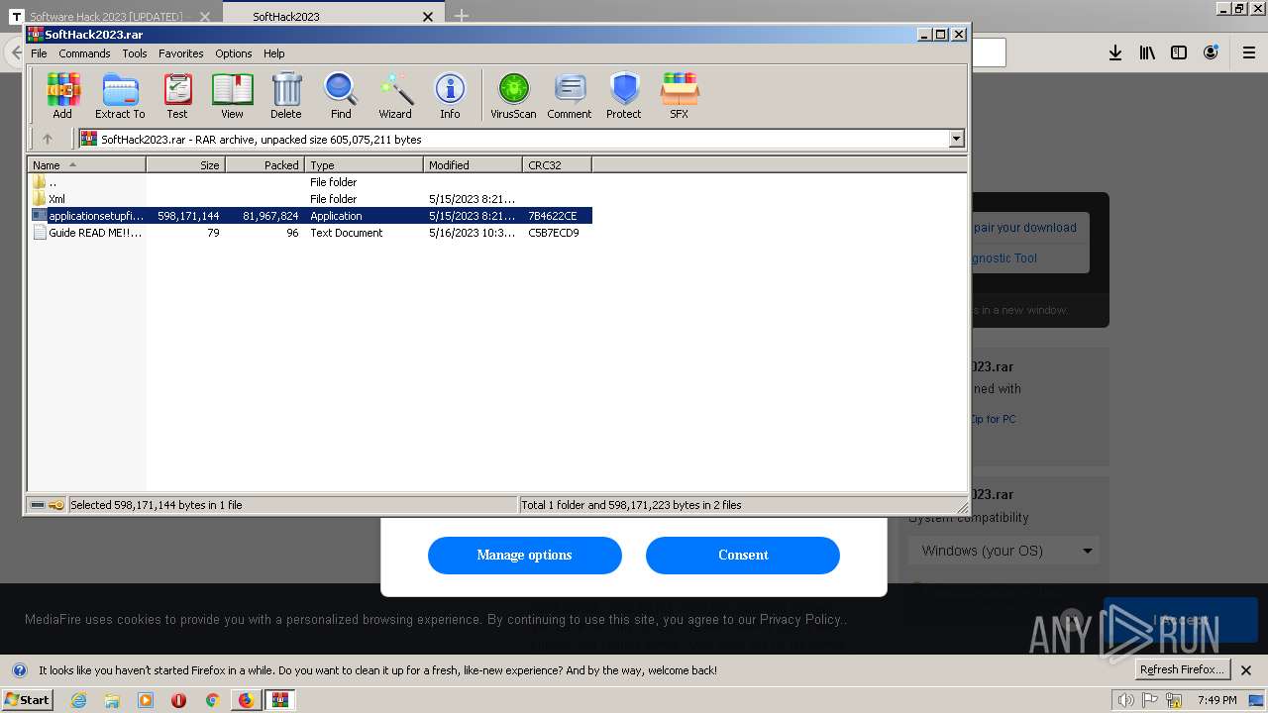The image size is (1268, 713).
Task: Open Opera browser taskbar icon
Action: pyautogui.click(x=178, y=700)
